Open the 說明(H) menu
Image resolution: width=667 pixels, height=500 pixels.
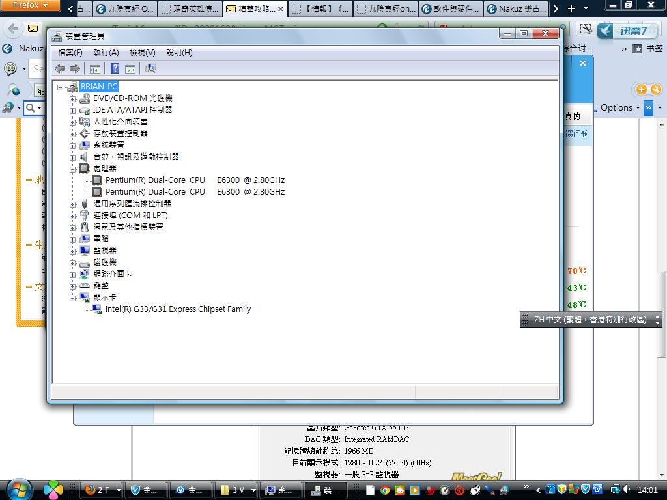[x=179, y=53]
